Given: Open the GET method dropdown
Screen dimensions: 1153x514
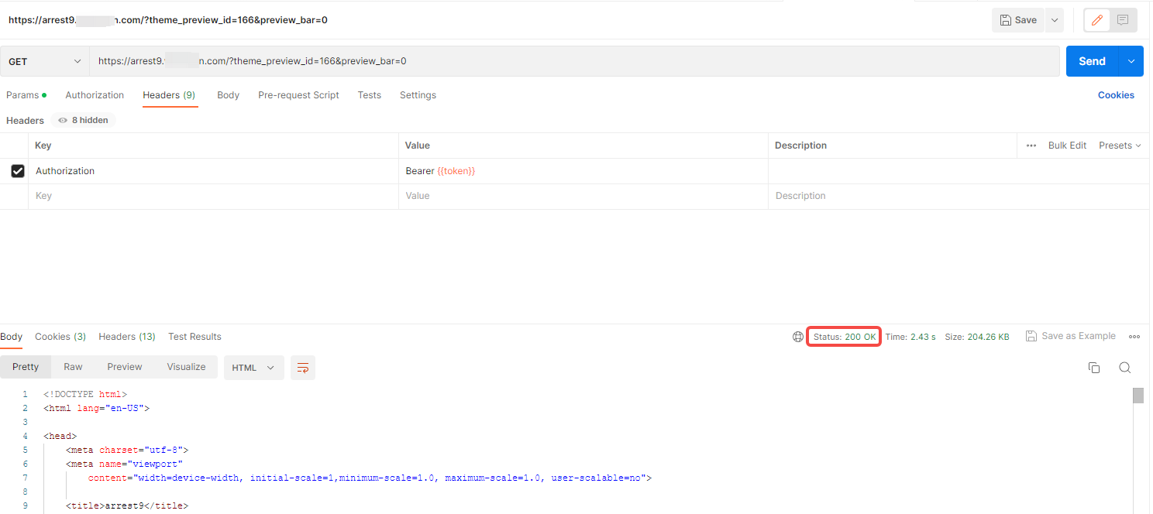Looking at the screenshot, I should (x=44, y=61).
